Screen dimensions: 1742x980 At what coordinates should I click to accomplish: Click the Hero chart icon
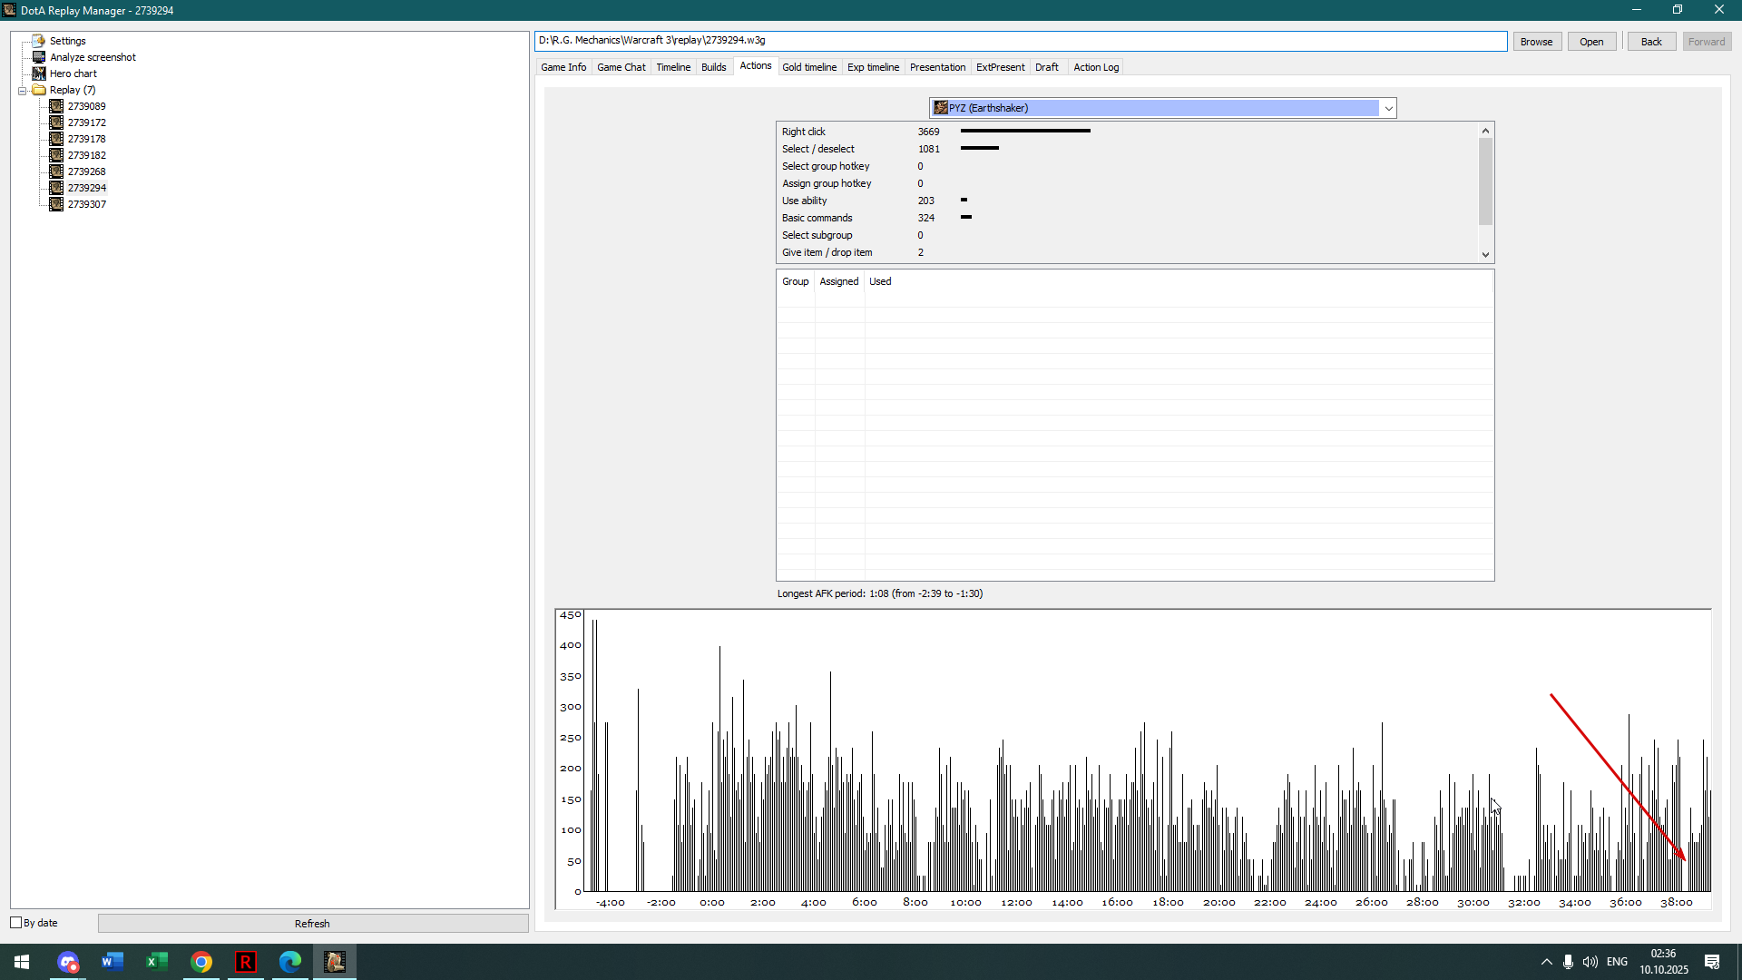click(38, 73)
